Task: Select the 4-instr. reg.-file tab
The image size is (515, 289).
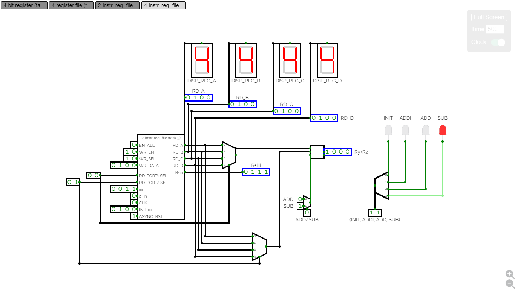Action: point(164,5)
